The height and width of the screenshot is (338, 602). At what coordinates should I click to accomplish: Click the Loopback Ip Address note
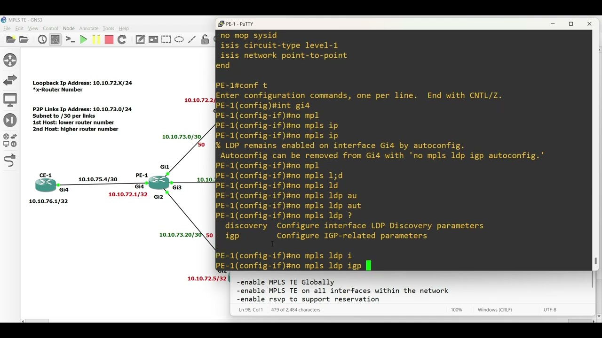[x=82, y=86]
